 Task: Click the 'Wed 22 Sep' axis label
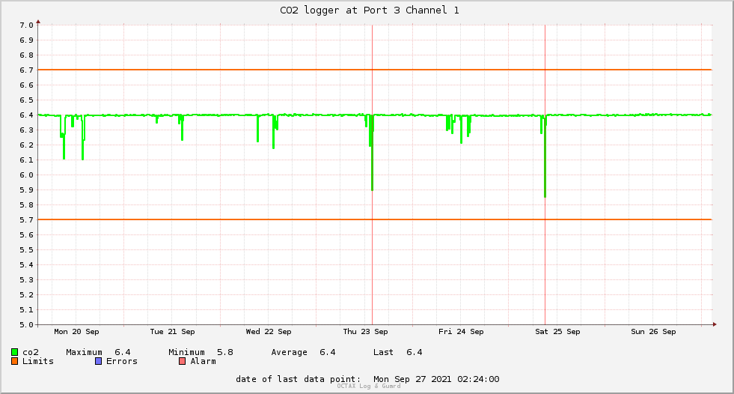pos(269,332)
